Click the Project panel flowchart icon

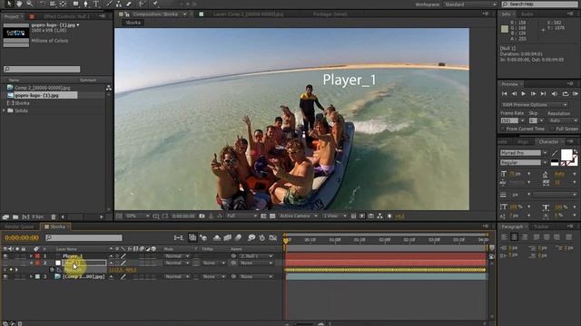pyautogui.click(x=109, y=88)
